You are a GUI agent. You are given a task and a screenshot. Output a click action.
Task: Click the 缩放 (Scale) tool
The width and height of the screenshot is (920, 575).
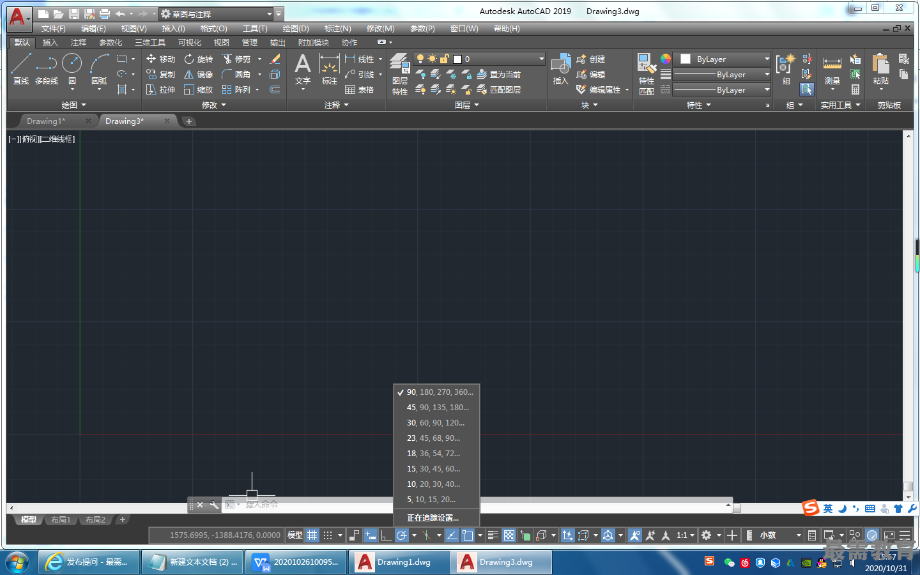(199, 89)
